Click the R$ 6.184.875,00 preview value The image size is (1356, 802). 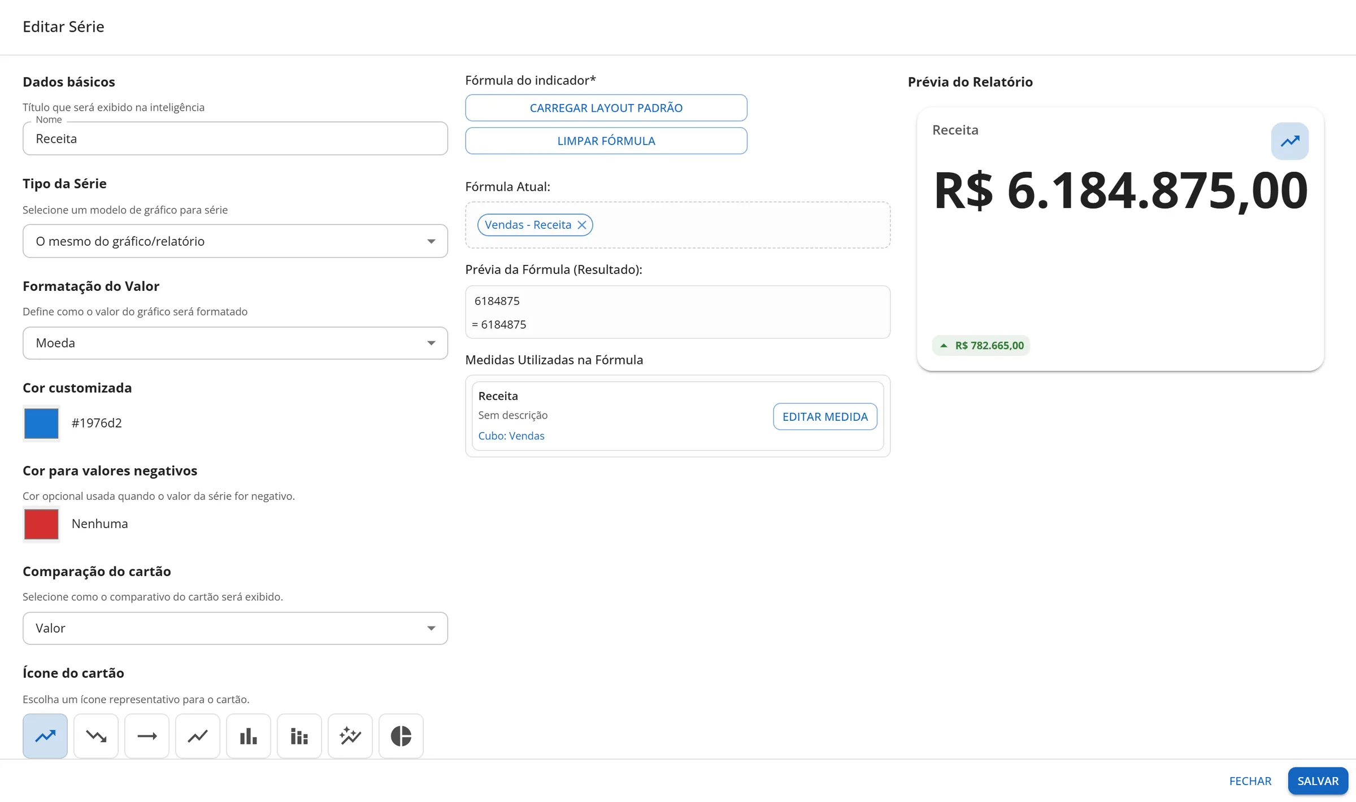[x=1121, y=190]
